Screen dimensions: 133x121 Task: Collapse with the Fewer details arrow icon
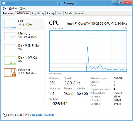pyautogui.click(x=5, y=115)
